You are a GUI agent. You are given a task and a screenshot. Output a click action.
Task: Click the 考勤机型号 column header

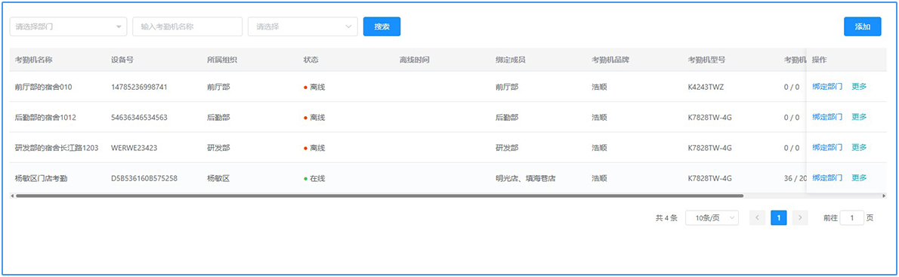[707, 60]
